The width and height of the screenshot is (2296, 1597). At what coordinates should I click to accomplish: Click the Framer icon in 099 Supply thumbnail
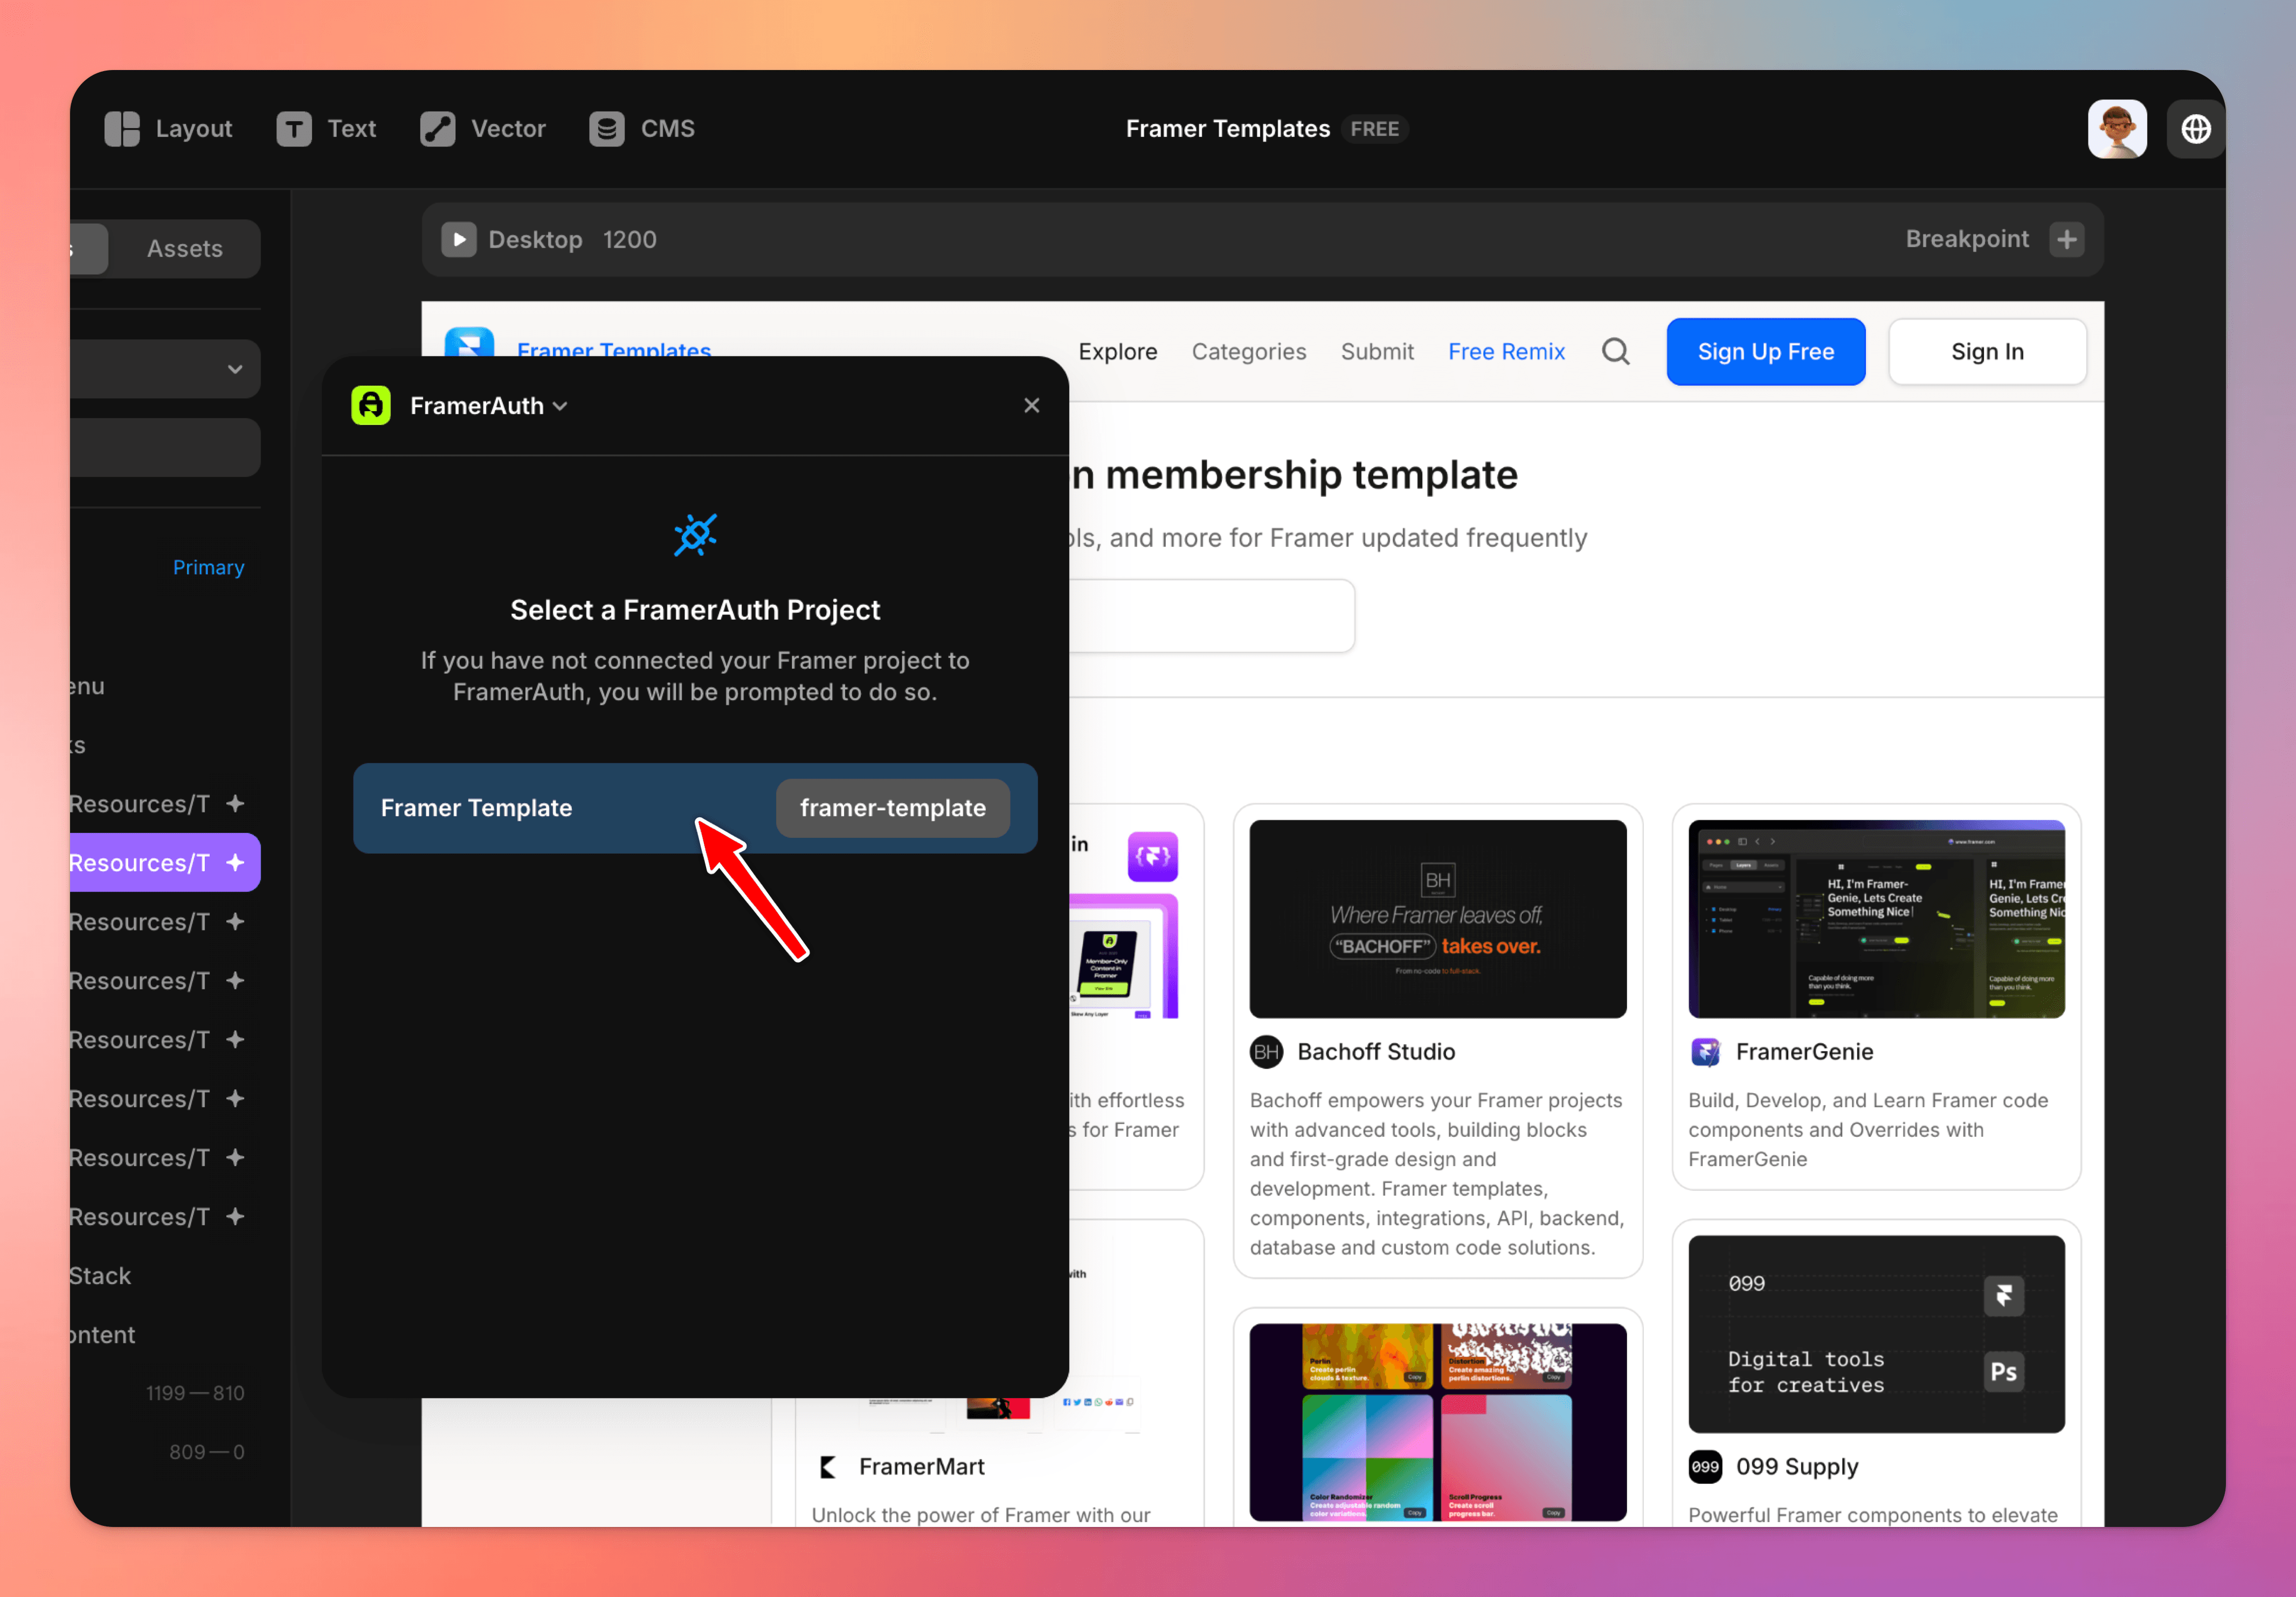[2003, 1296]
